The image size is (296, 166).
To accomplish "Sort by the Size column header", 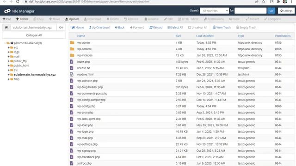I will [179, 36].
